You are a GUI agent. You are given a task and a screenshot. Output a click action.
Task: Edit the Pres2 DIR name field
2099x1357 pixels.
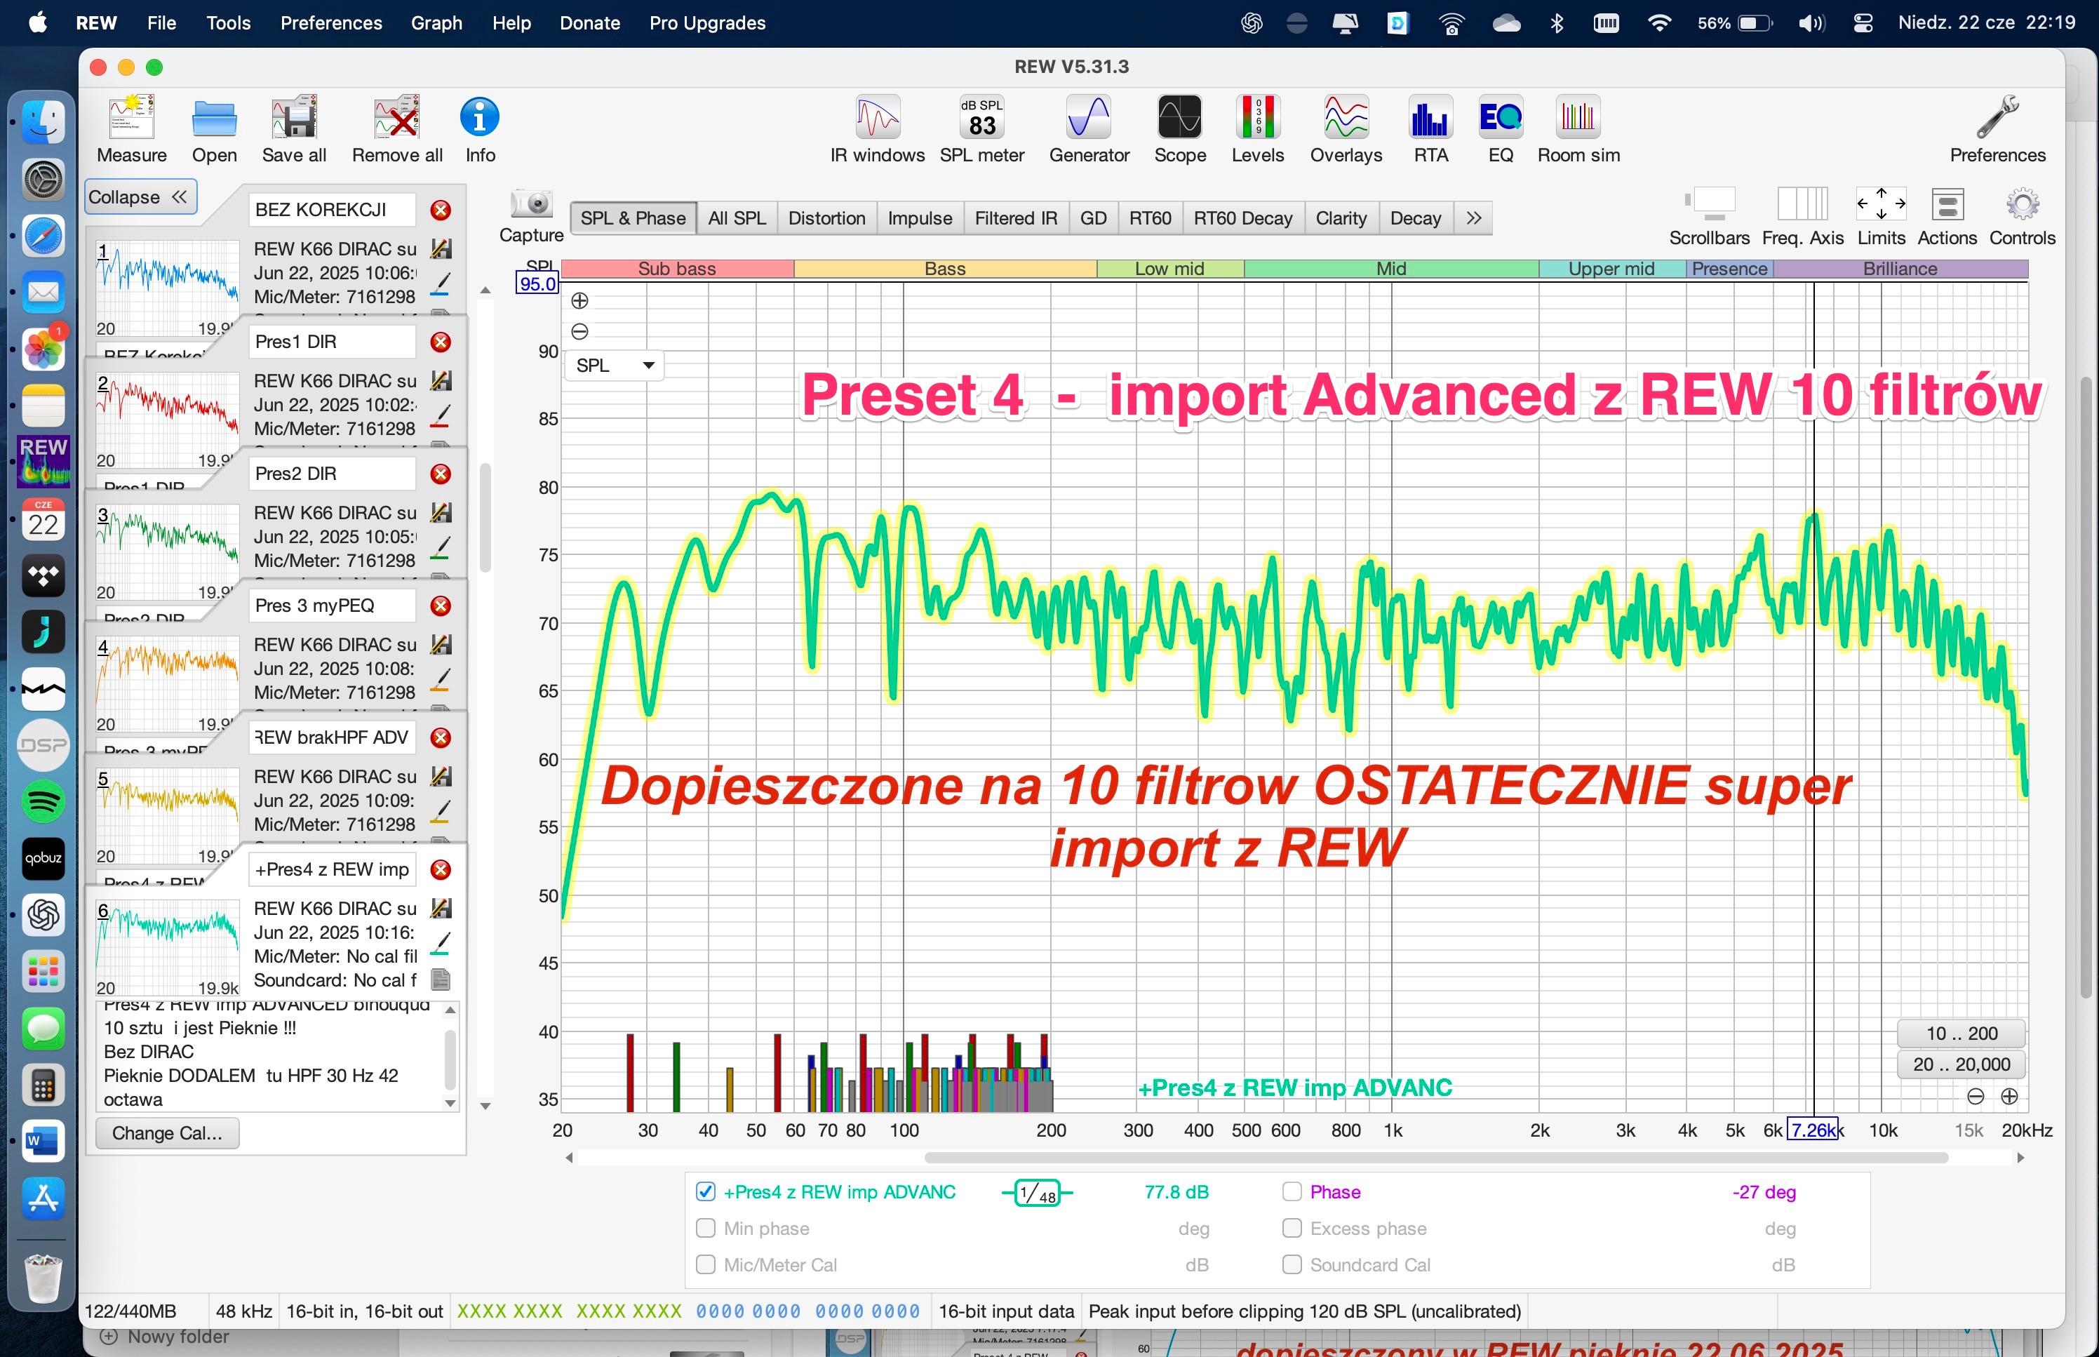332,474
